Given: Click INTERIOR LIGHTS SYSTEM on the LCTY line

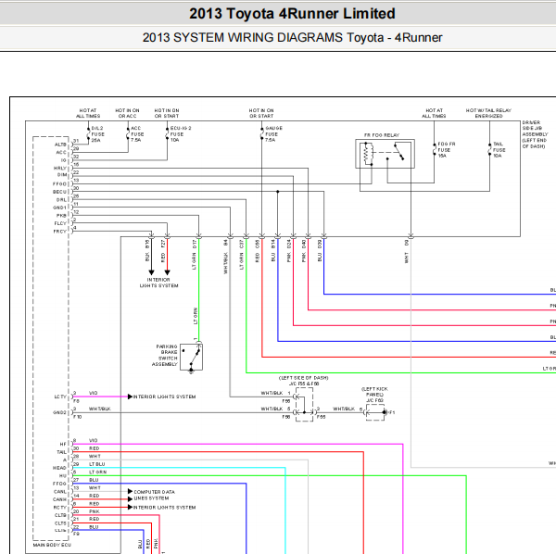Looking at the screenshot, I should [x=165, y=397].
